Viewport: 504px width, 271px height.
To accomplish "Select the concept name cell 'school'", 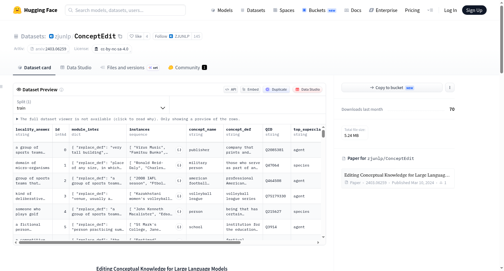I will pyautogui.click(x=205, y=227).
